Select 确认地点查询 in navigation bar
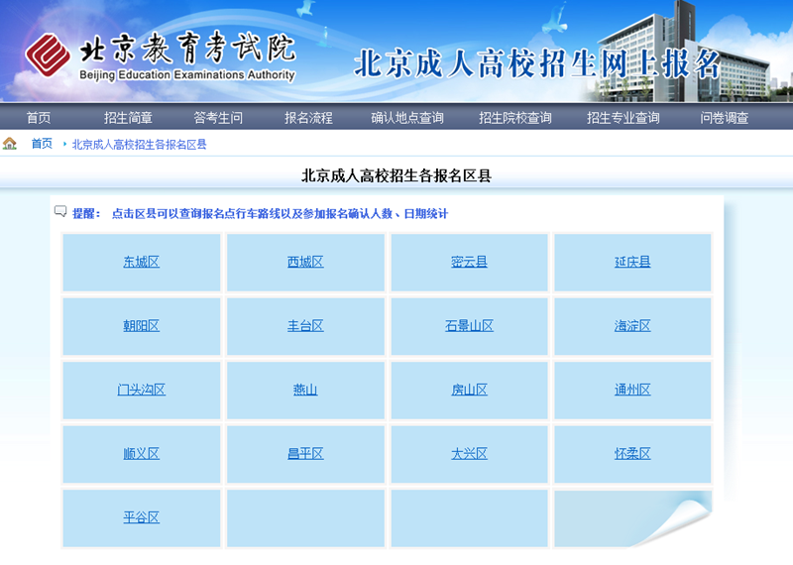The width and height of the screenshot is (793, 565). tap(407, 118)
